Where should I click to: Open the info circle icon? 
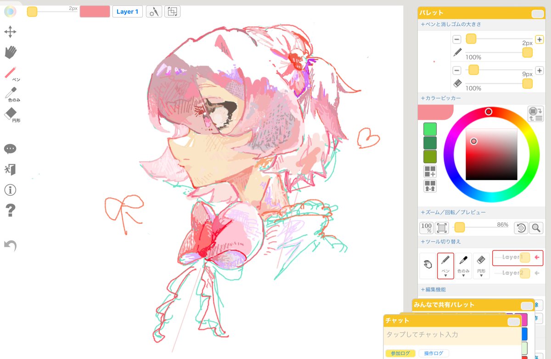click(10, 189)
